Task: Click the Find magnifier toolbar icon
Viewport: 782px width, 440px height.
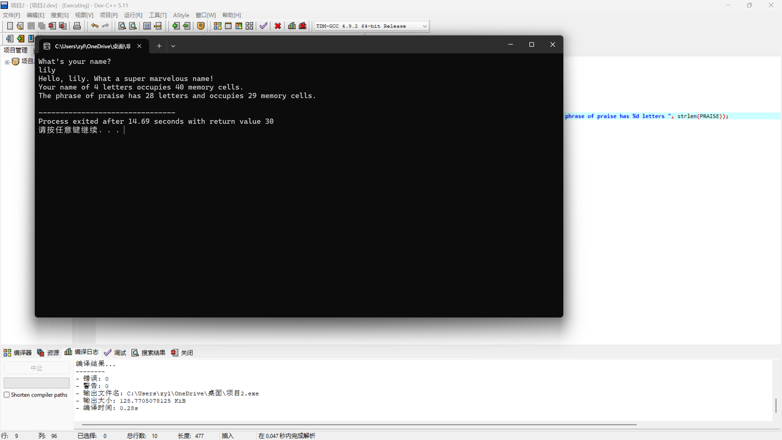Action: click(122, 26)
